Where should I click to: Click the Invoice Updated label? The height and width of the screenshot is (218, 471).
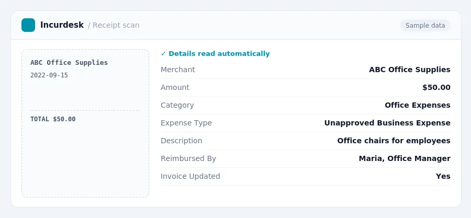[190, 176]
